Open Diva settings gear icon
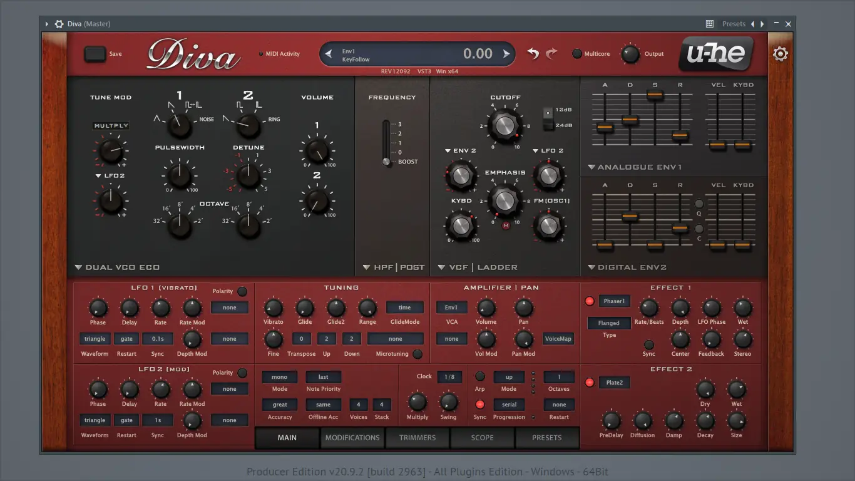The height and width of the screenshot is (481, 855). [x=780, y=54]
